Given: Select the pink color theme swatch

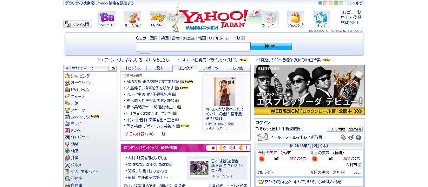Looking at the screenshot, I should [325, 3].
